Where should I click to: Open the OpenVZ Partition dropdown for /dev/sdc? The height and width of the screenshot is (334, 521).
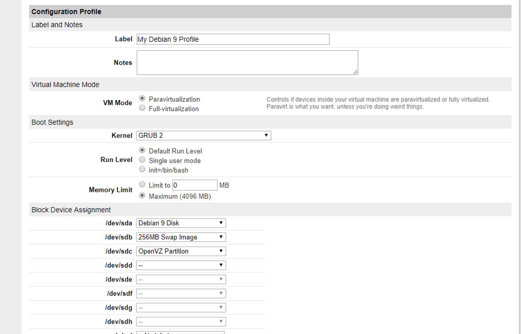pyautogui.click(x=180, y=251)
